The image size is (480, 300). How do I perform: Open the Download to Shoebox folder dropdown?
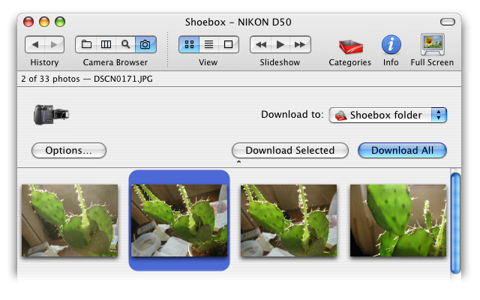(388, 115)
